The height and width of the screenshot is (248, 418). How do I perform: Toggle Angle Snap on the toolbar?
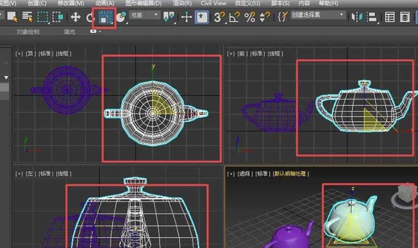tap(234, 18)
